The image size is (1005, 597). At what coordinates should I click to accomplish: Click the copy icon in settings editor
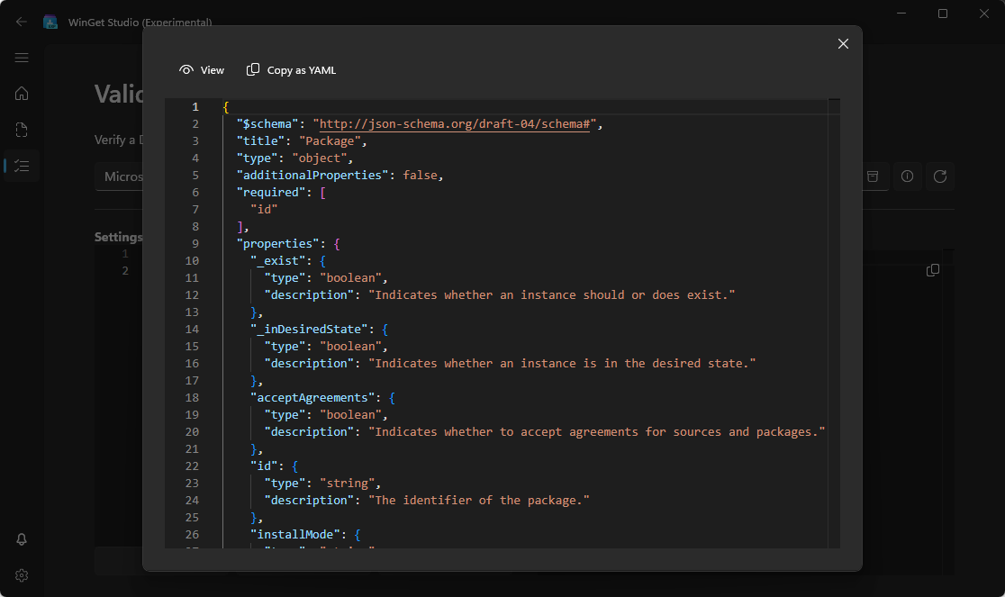tap(933, 270)
